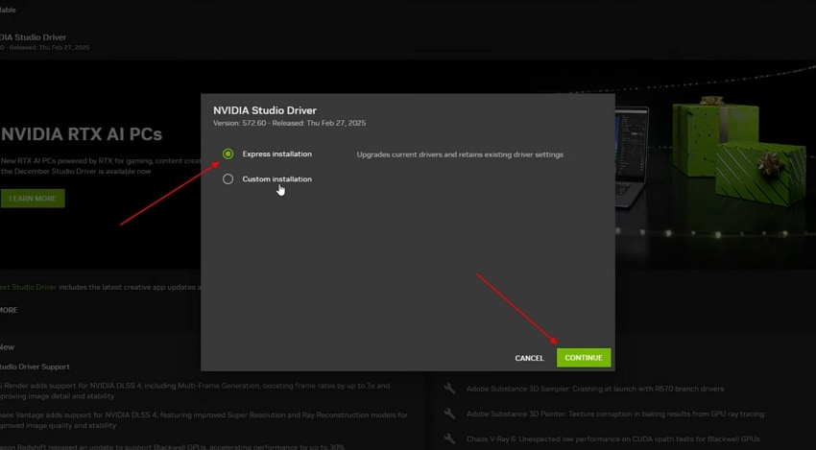Click the Adobe Substance 3D Sampler crashing issue text
The height and width of the screenshot is (450, 816).
pos(595,389)
